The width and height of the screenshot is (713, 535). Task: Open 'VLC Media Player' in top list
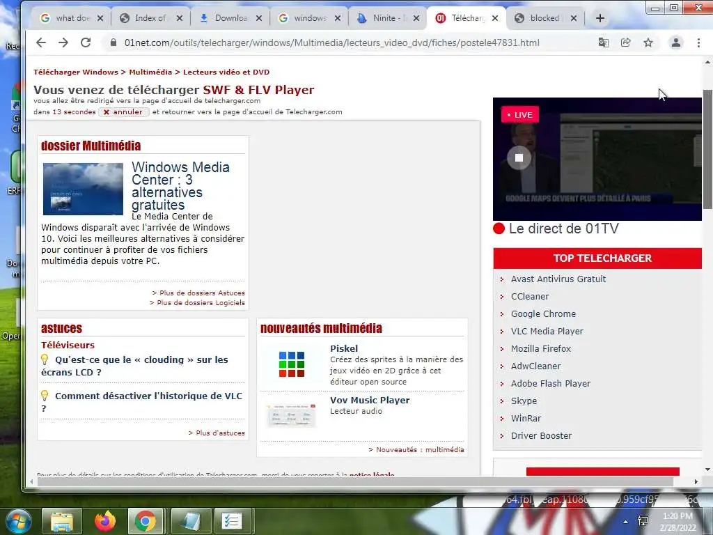point(547,331)
